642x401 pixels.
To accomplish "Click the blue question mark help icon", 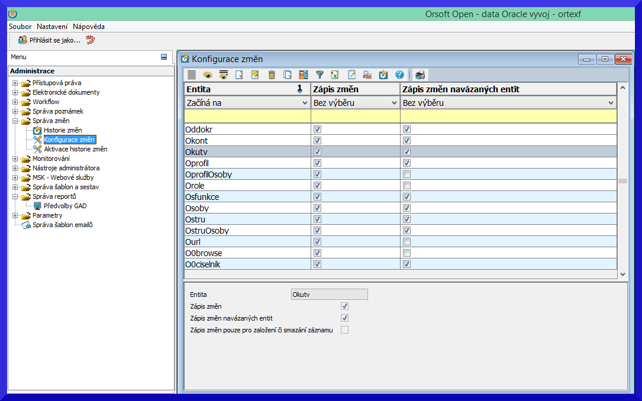I will (x=399, y=75).
